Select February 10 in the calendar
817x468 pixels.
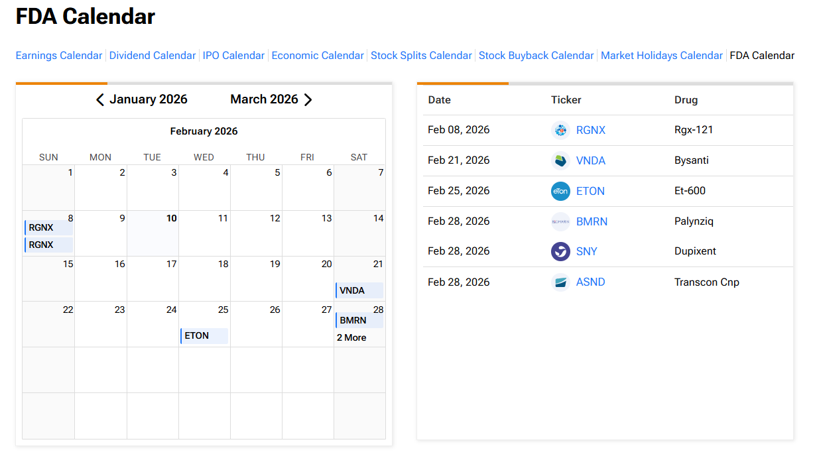[x=153, y=233]
